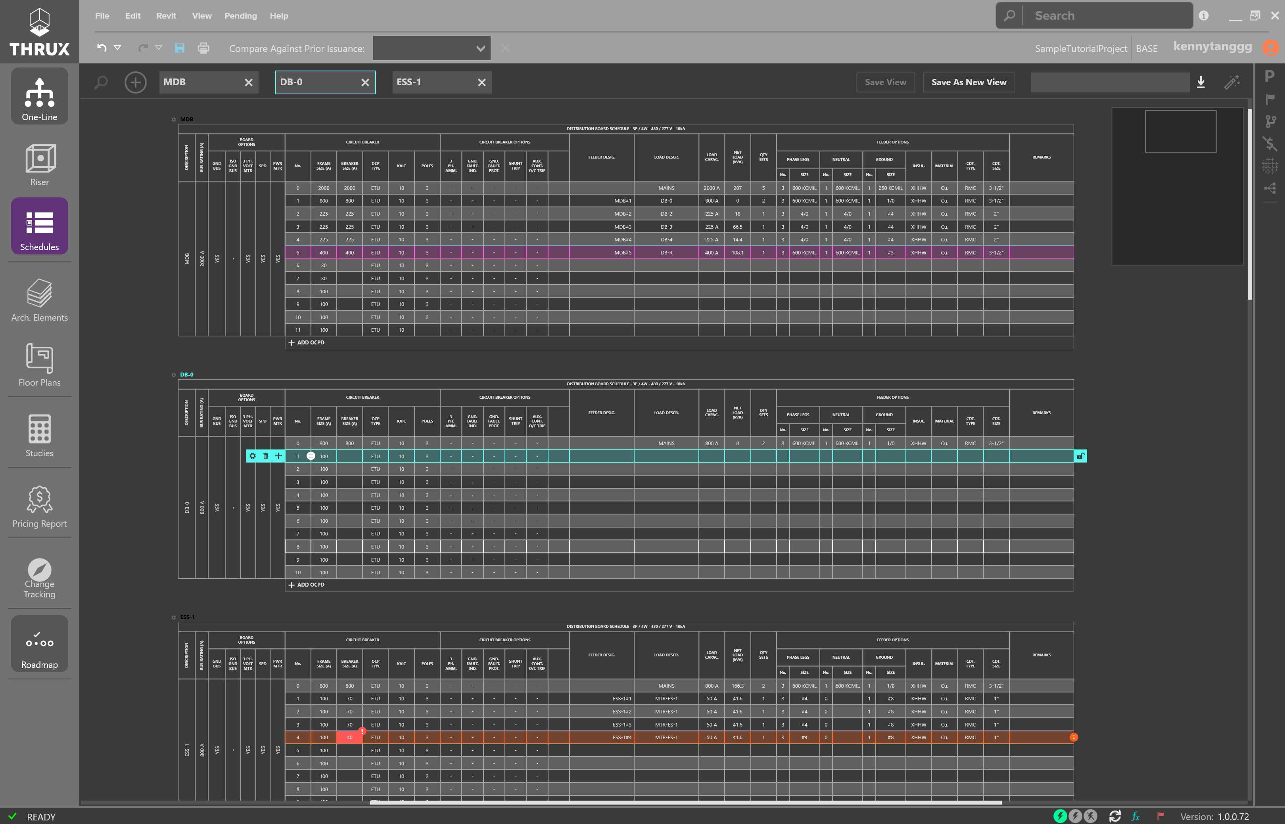Select the Schedules sidebar icon
Screen dimensions: 1285x824
click(x=40, y=226)
